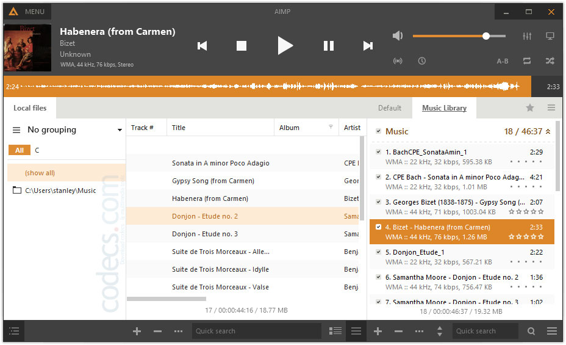Viewport: 566px width, 345px height.
Task: Add tracks to playlist plus icon
Action: click(x=378, y=331)
